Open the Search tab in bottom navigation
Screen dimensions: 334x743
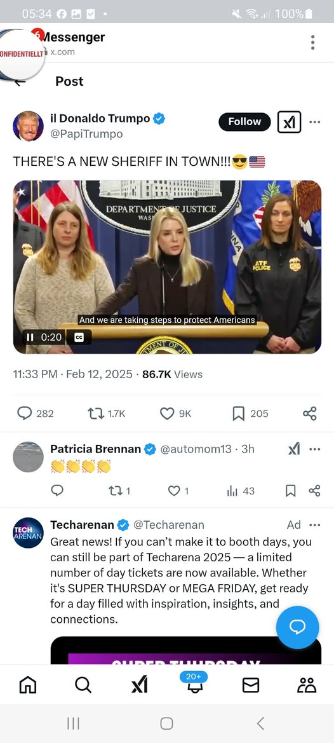pyautogui.click(x=83, y=685)
